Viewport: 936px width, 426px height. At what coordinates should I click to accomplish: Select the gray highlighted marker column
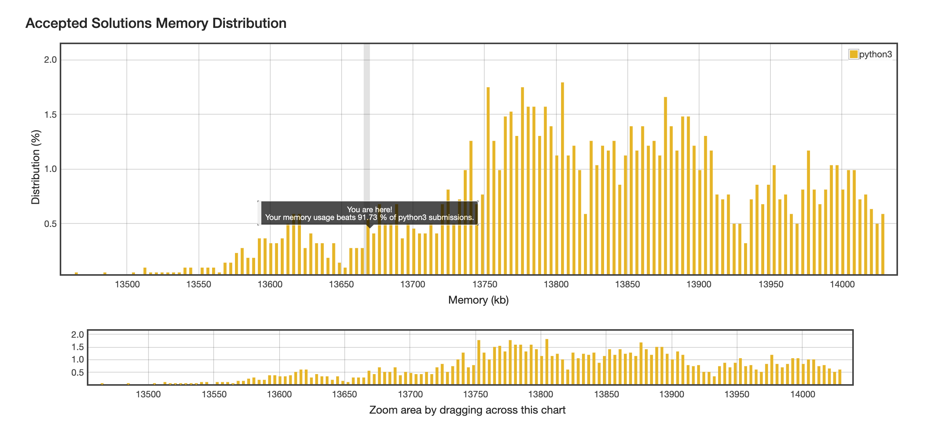[x=366, y=116]
